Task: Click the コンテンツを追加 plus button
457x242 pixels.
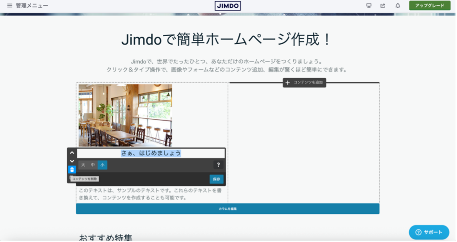Action: (305, 83)
